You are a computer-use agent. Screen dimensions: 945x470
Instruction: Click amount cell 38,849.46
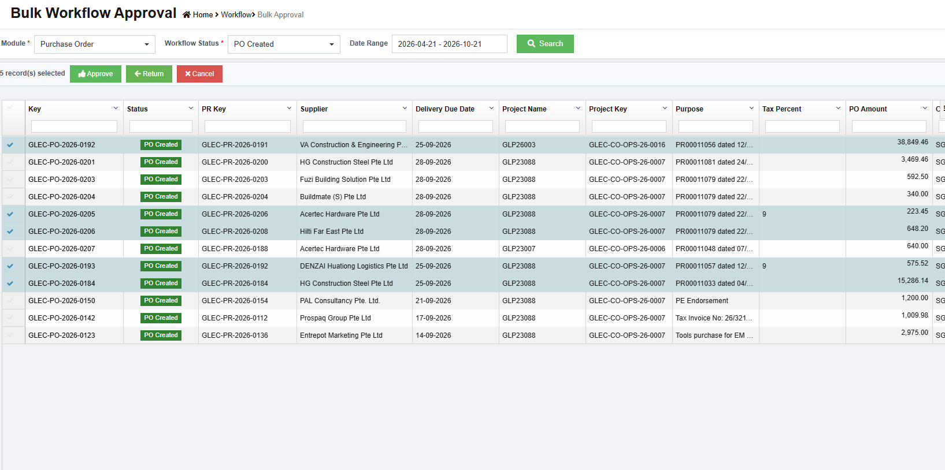point(913,142)
